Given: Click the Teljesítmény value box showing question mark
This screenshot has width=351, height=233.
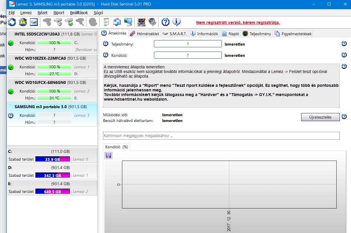Looking at the screenshot, I should tap(188, 44).
